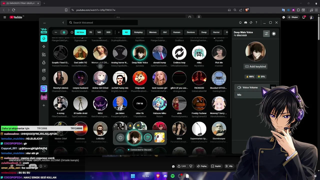Toggle the voice changer power button
This screenshot has height=180, width=320.
coord(120,137)
